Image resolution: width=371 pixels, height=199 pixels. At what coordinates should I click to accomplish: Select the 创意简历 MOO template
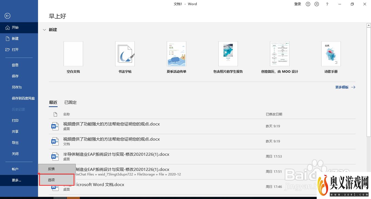pyautogui.click(x=280, y=54)
